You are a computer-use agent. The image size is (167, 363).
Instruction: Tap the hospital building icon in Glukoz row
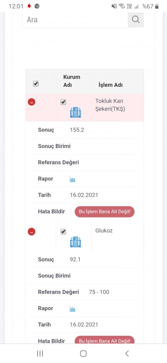76,242
